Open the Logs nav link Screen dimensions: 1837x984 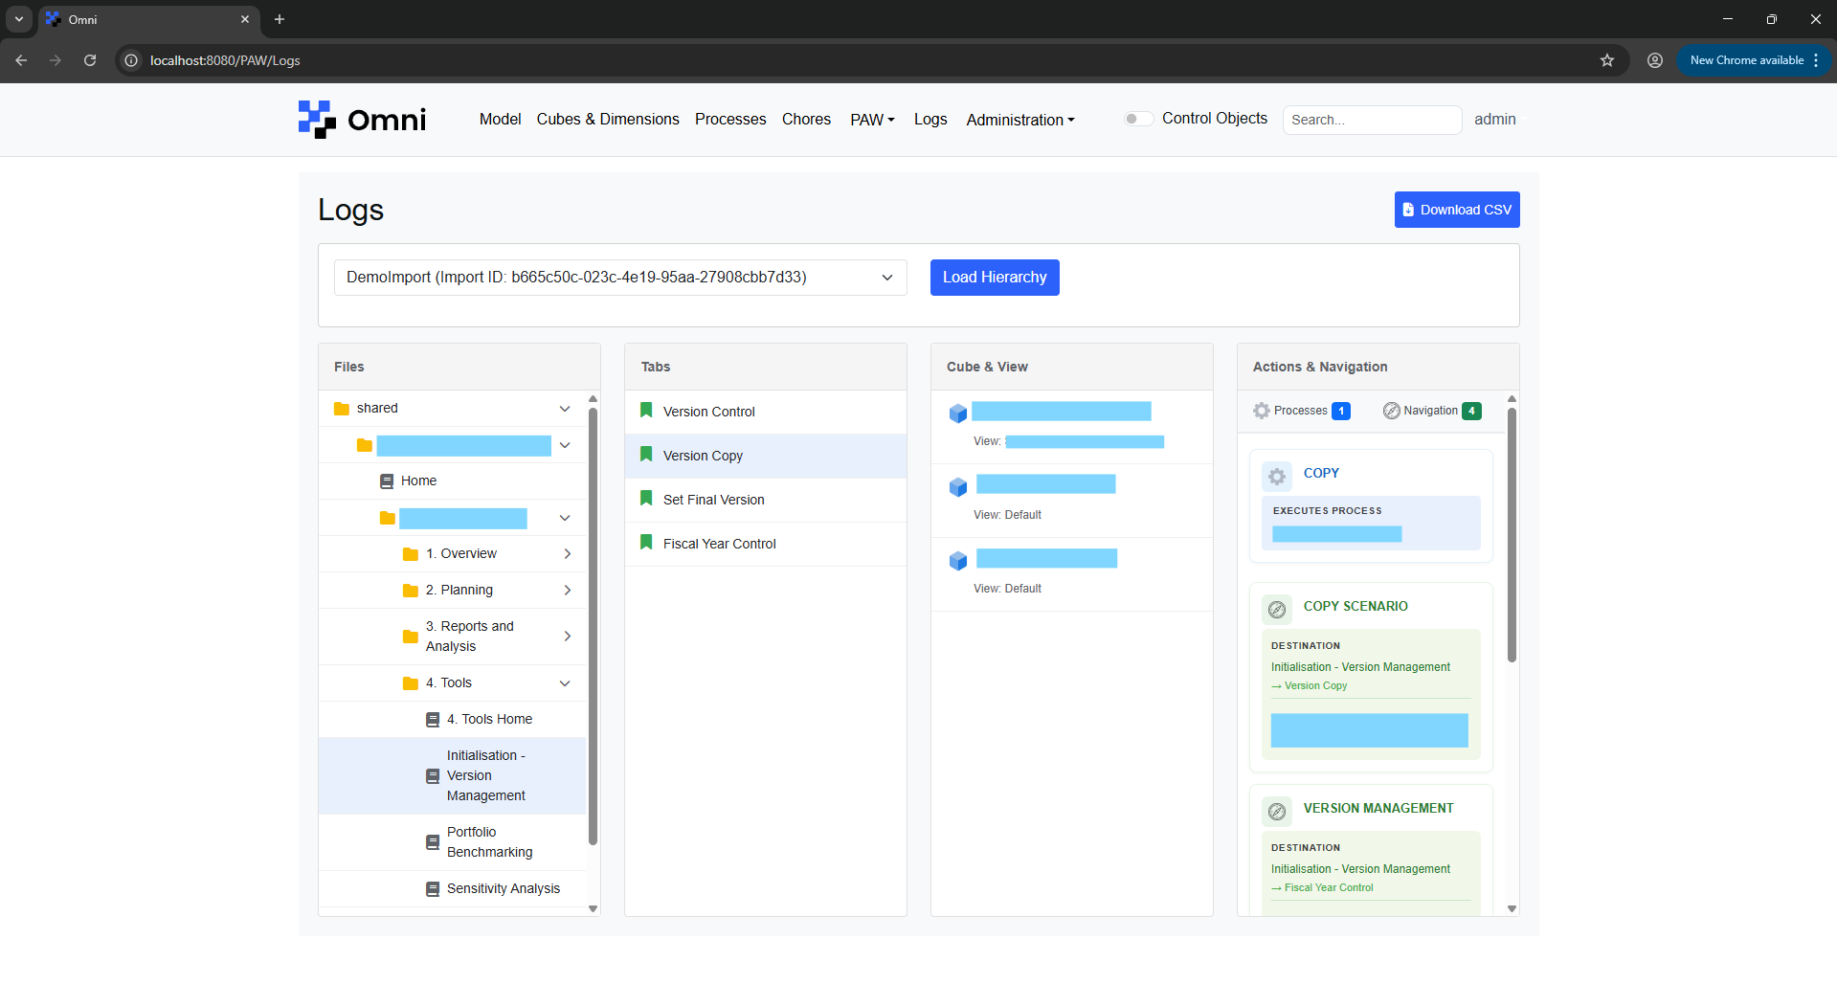[x=930, y=120]
